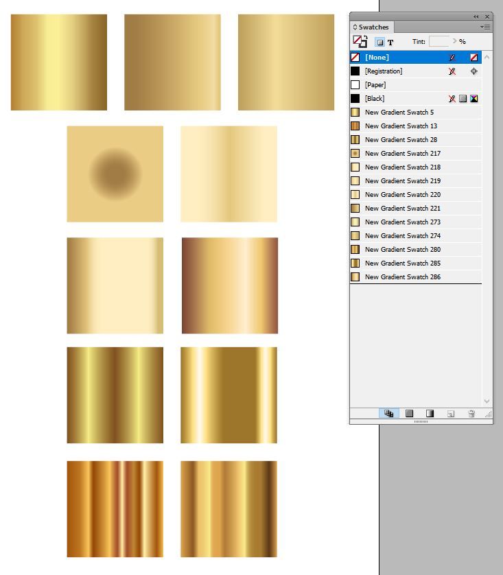Select New Gradient Swatch 219
The width and height of the screenshot is (503, 575).
(x=416, y=180)
